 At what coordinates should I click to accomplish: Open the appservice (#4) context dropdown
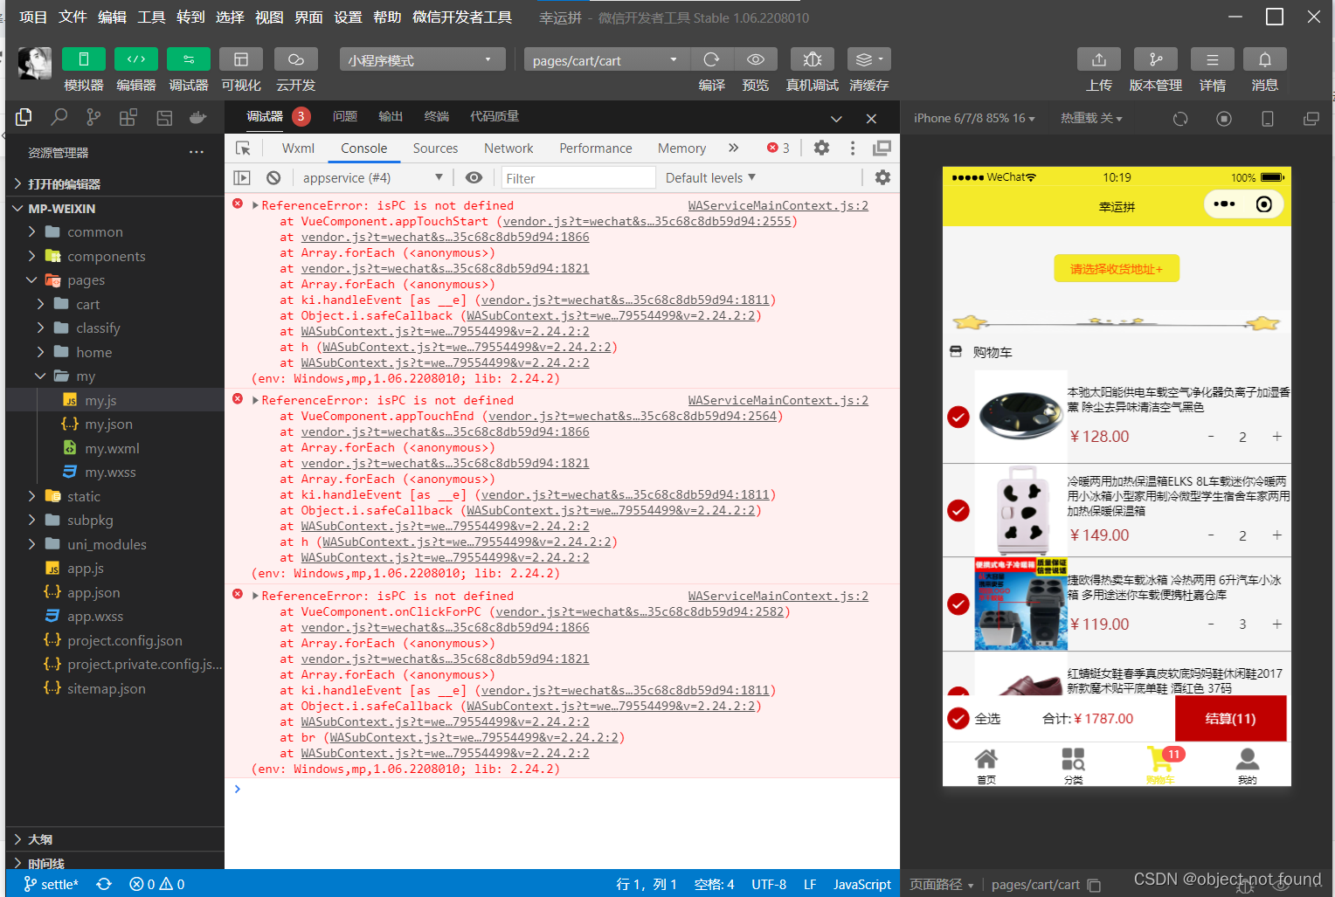click(373, 178)
